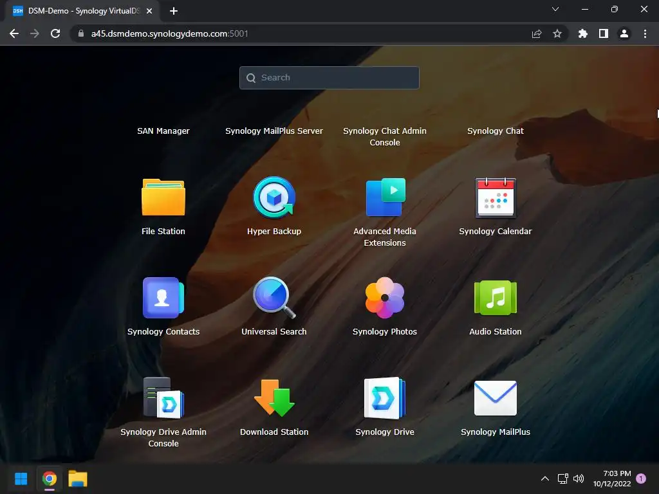This screenshot has height=494, width=659.
Task: Close the DSM-Demo tab
Action: click(149, 11)
